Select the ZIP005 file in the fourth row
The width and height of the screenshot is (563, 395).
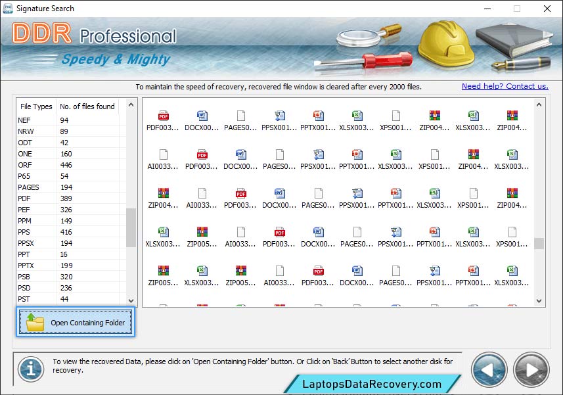202,237
